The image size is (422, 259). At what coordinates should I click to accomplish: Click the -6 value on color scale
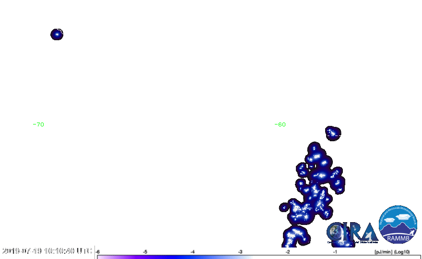[97, 251]
